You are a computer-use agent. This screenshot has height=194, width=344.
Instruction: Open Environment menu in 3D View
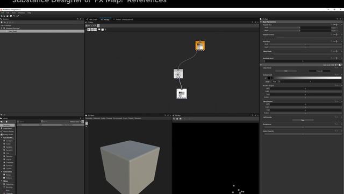coord(117,119)
